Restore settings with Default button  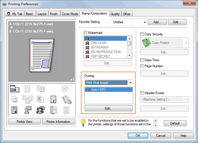pos(175,123)
